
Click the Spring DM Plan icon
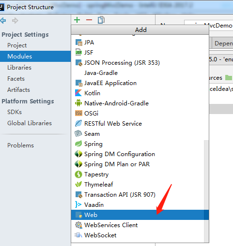78,164
